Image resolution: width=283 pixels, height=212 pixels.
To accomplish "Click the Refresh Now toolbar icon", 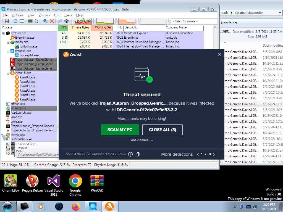I will click(x=15, y=21).
